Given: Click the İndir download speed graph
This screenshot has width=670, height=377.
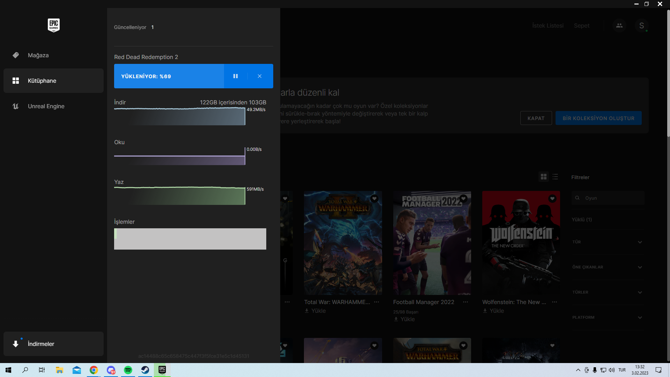Looking at the screenshot, I should tap(179, 116).
